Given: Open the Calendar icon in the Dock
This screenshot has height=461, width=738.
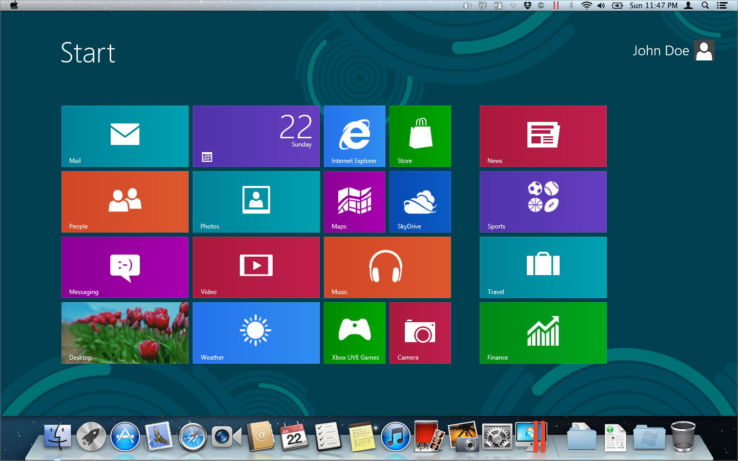Looking at the screenshot, I should [294, 437].
